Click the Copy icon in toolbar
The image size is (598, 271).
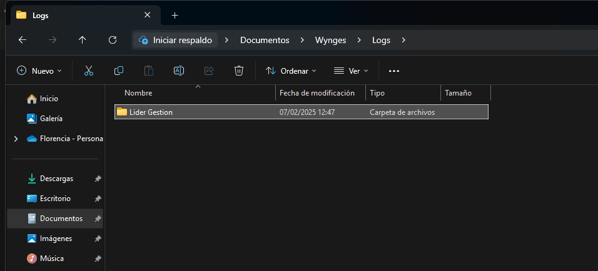(x=119, y=71)
